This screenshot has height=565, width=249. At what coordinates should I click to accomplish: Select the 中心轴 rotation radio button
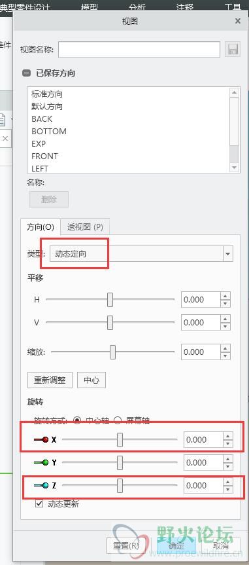pyautogui.click(x=77, y=420)
